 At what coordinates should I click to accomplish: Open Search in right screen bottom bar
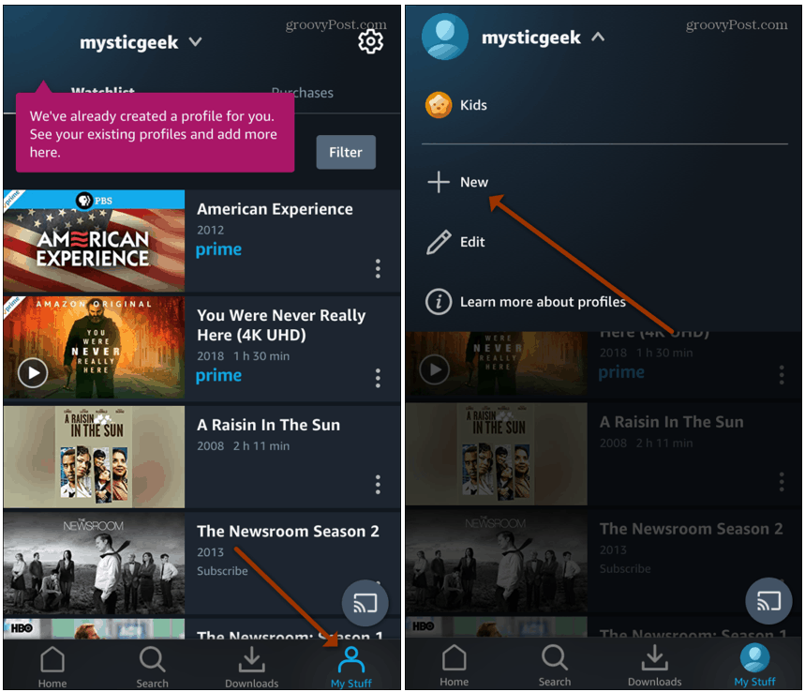555,666
